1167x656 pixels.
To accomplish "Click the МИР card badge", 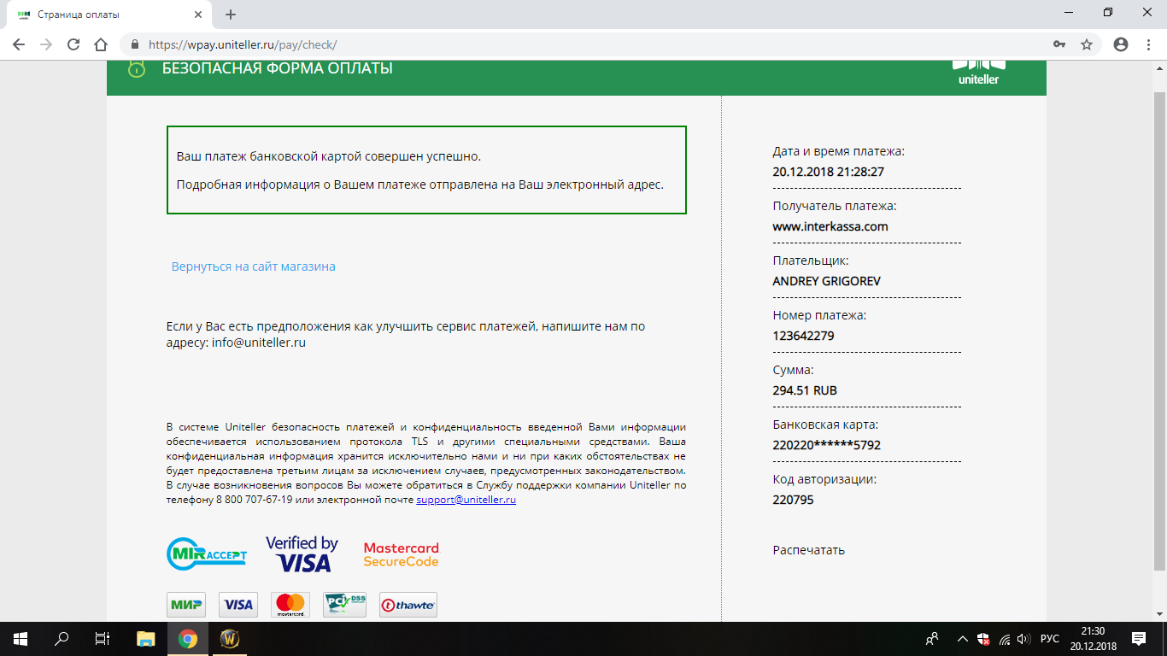I will (185, 605).
